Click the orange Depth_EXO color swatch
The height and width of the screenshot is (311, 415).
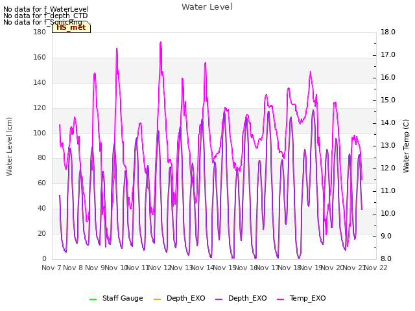pyautogui.click(x=157, y=299)
